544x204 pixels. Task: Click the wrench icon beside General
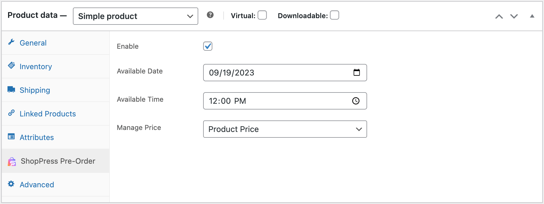click(11, 42)
